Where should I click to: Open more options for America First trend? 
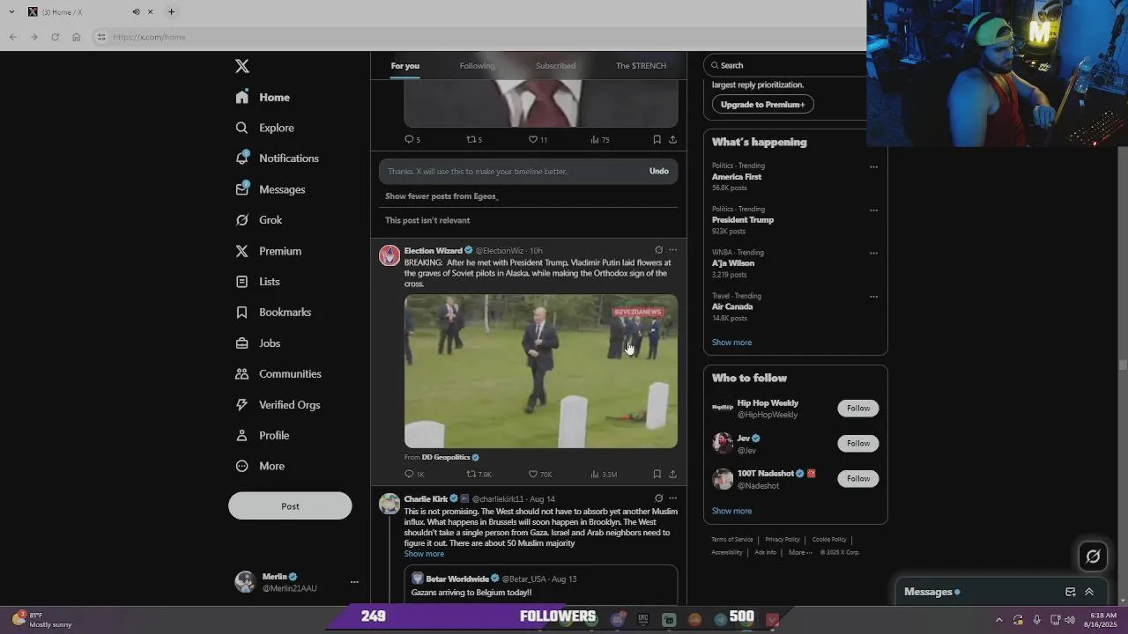(x=873, y=167)
